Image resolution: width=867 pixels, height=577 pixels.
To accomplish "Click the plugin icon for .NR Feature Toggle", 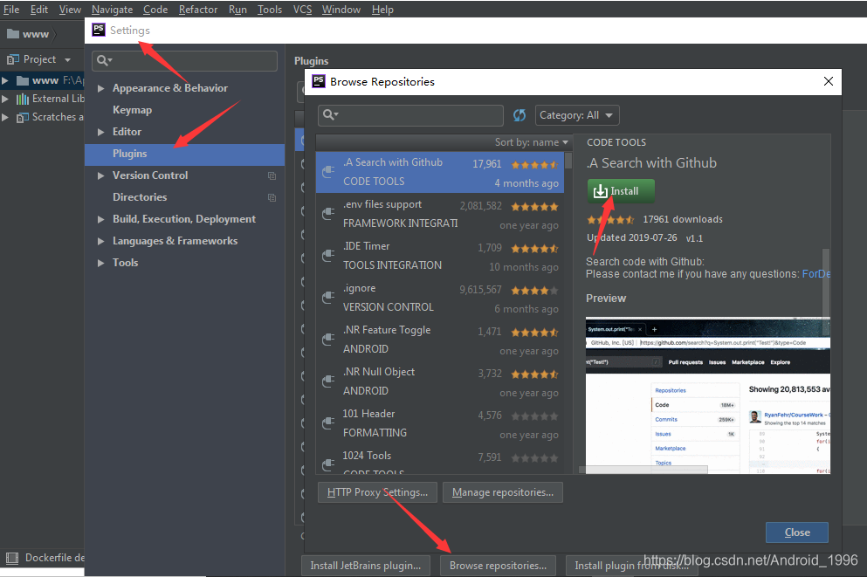I will pos(328,340).
